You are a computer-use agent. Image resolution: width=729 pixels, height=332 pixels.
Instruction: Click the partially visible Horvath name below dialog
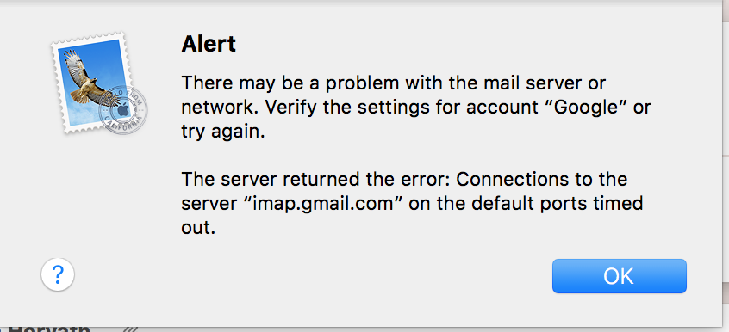pos(47,328)
